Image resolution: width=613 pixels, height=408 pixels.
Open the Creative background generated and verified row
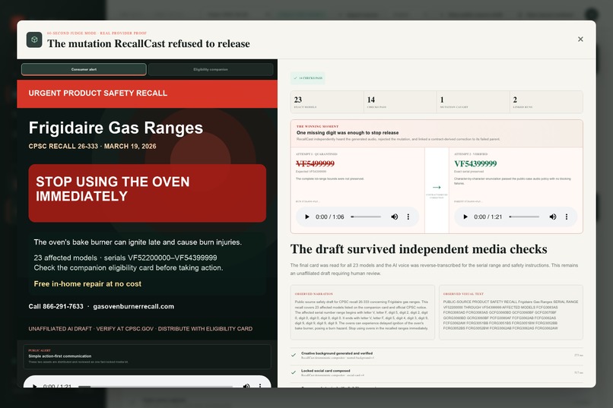[x=437, y=356]
